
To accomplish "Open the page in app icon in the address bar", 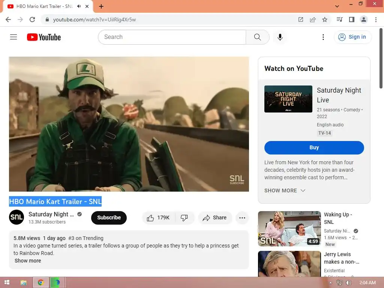I will (x=300, y=19).
